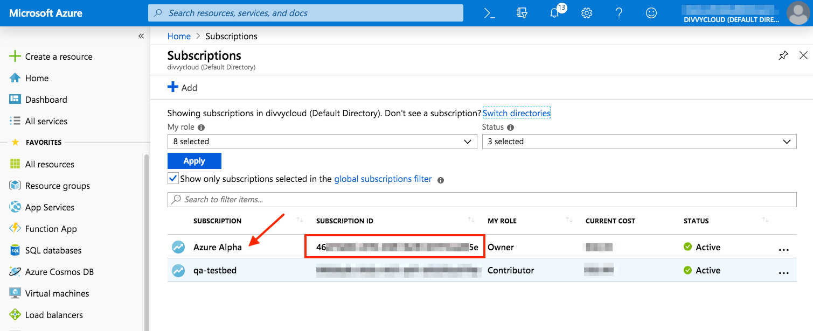Click the FAVORITES star heading
The width and height of the screenshot is (813, 331).
pos(37,142)
